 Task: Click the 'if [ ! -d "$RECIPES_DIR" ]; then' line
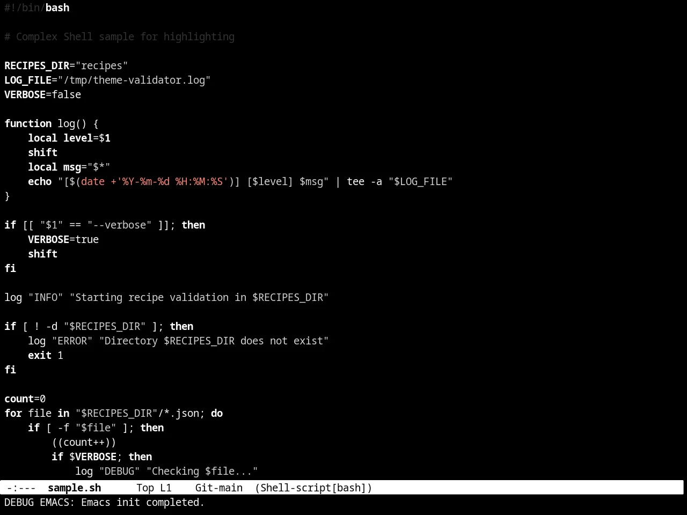tap(99, 326)
